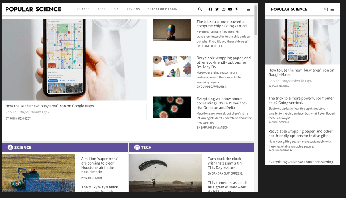Click the atom icon beside Science heading
This screenshot has height=198, width=346.
click(10, 148)
